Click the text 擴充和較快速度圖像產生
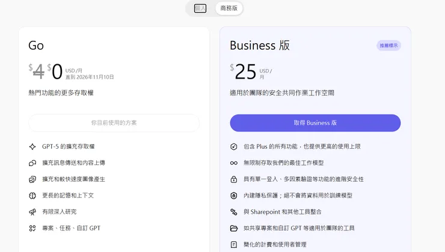The image size is (445, 252). 74,179
